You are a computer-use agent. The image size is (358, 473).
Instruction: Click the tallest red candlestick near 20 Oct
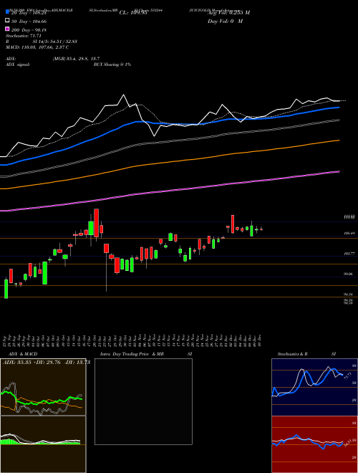point(97,223)
